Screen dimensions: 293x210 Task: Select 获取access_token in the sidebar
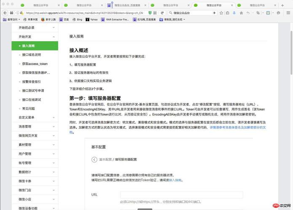(35, 64)
